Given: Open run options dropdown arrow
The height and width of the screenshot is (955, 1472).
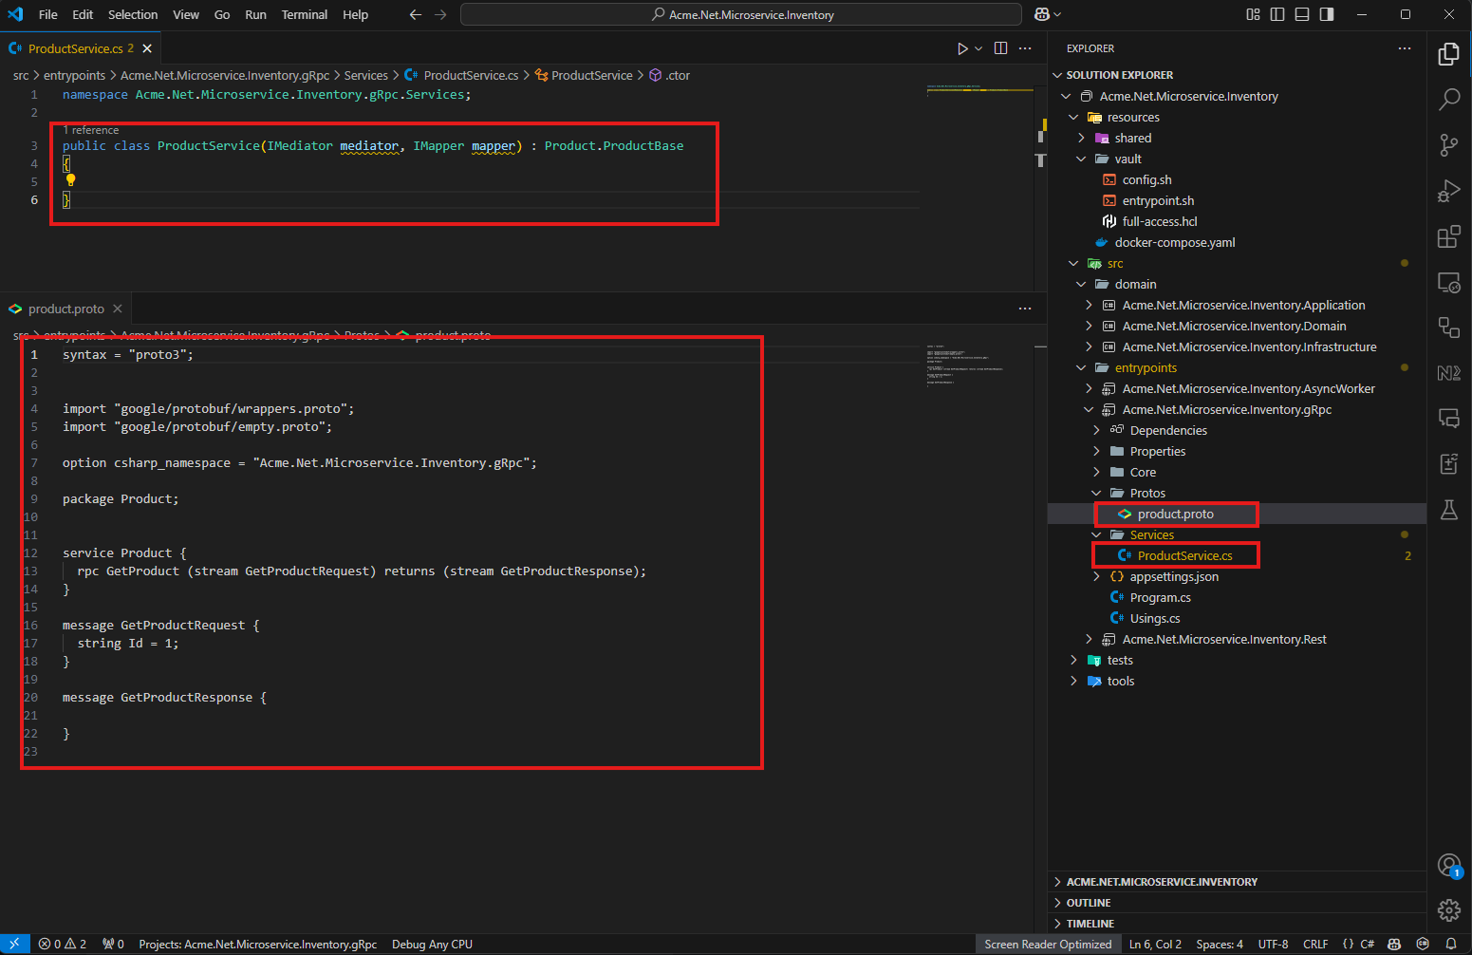Looking at the screenshot, I should pyautogui.click(x=978, y=48).
